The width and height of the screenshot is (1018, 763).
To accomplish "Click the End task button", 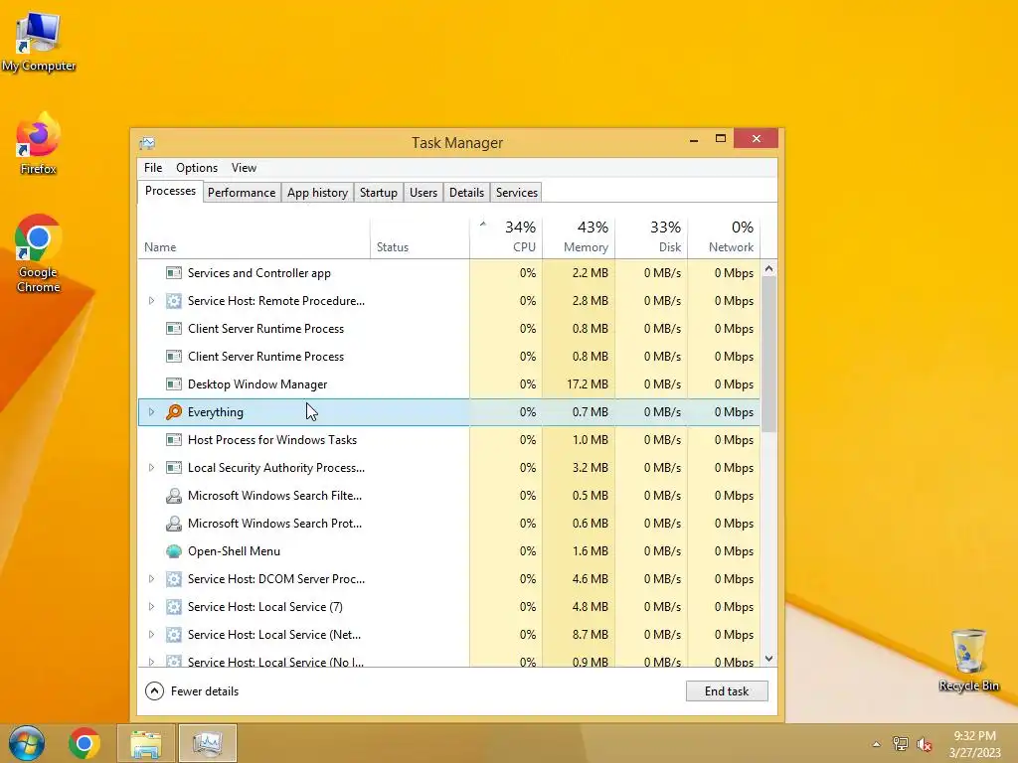I will (727, 691).
